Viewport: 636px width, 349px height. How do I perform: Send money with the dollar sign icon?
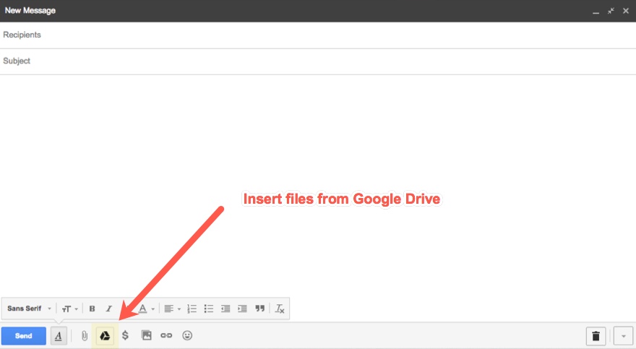coord(125,335)
